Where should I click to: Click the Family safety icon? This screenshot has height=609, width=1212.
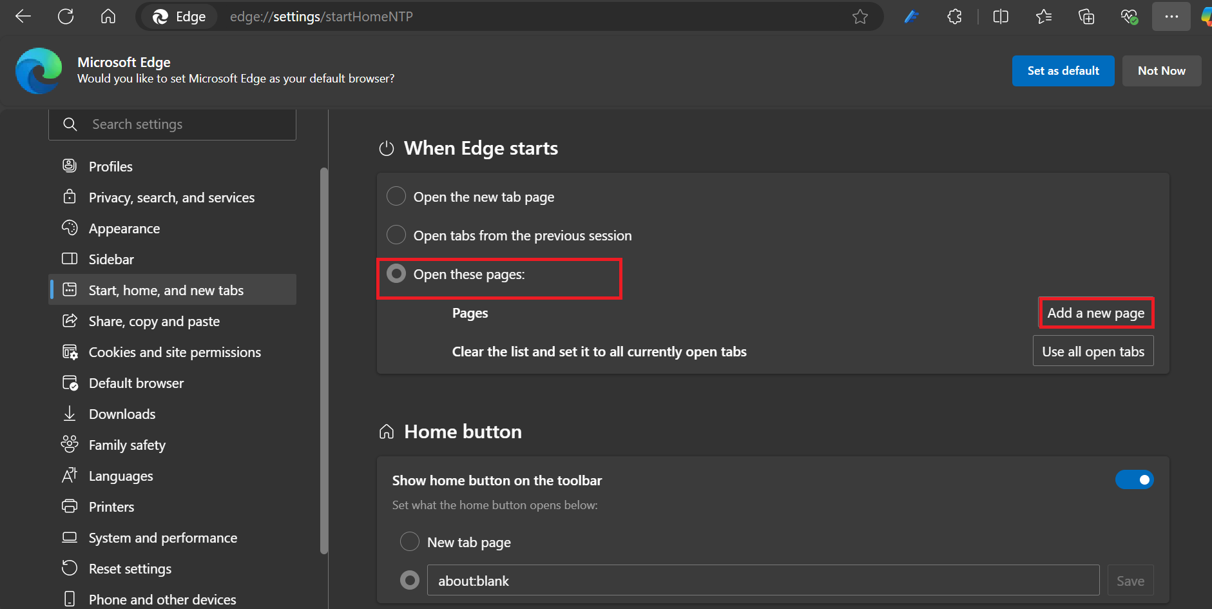click(70, 444)
